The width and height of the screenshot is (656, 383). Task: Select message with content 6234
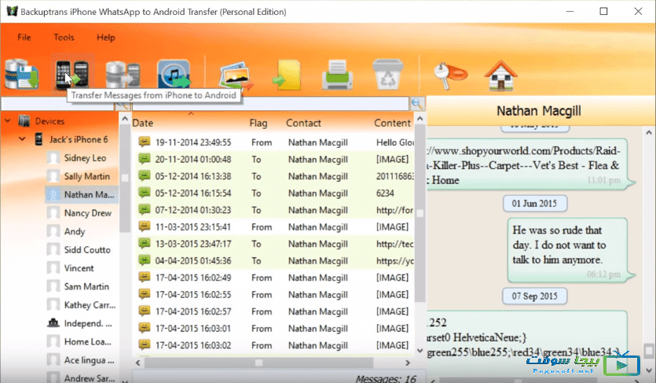pos(275,193)
